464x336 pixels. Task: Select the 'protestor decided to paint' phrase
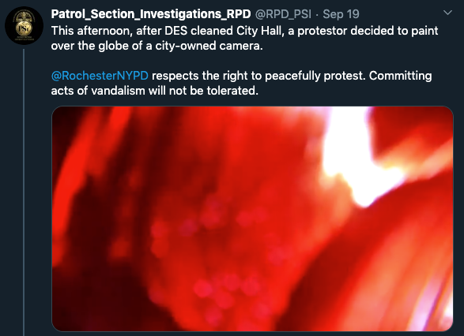[368, 31]
